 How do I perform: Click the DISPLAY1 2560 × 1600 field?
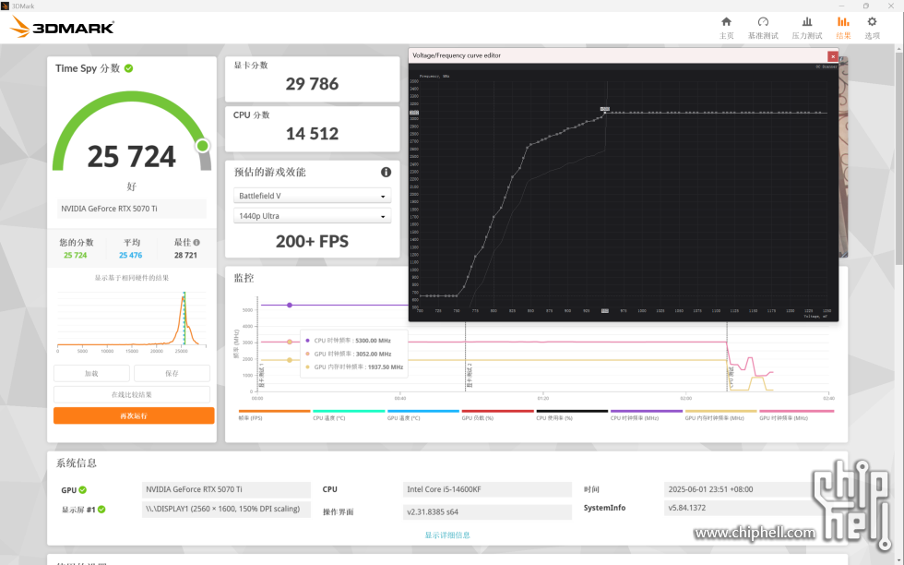click(226, 509)
